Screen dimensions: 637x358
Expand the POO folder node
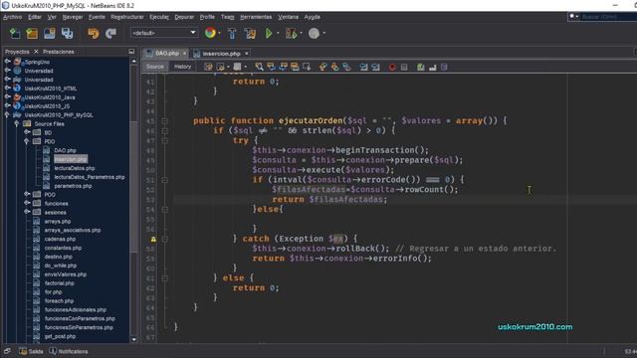pos(27,195)
